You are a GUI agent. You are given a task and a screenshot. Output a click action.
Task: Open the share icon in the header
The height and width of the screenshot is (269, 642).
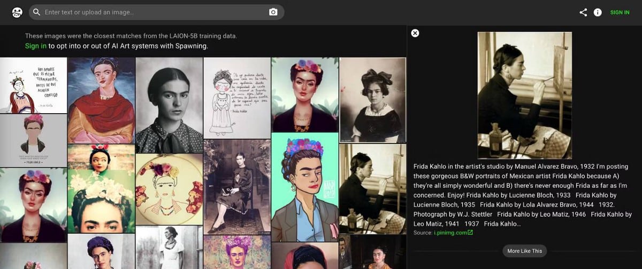point(583,12)
